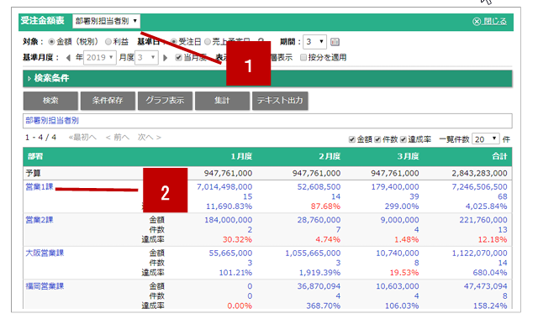Click the 1月度 column header
The height and width of the screenshot is (324, 538).
pyautogui.click(x=241, y=156)
